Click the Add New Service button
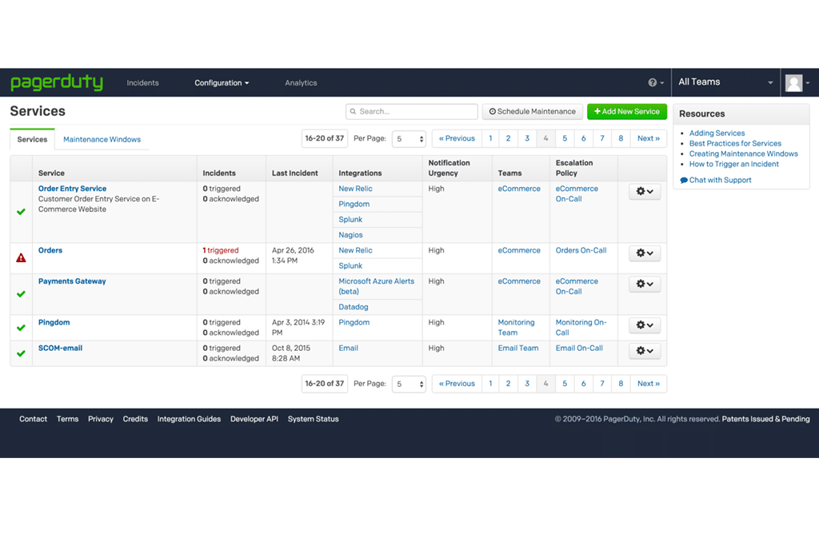819x546 pixels. click(x=627, y=111)
